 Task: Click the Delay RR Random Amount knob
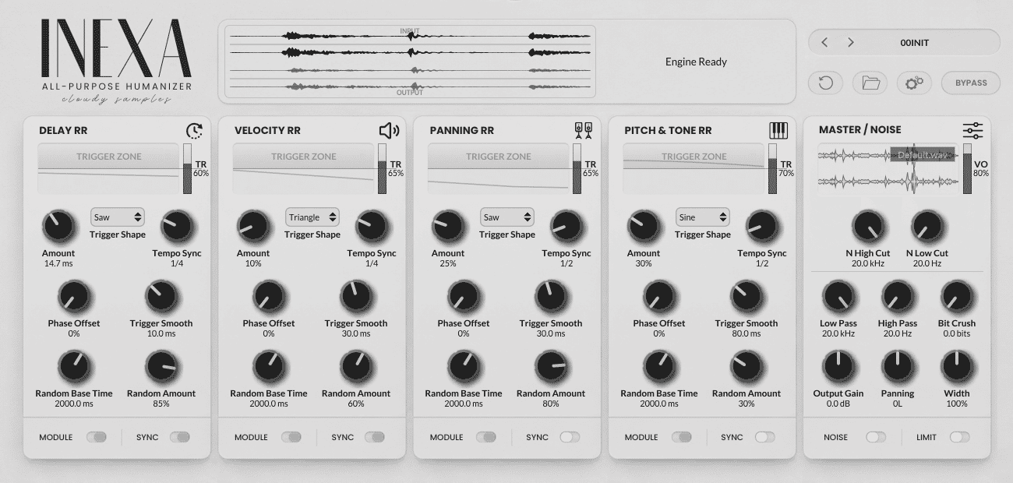(x=161, y=366)
